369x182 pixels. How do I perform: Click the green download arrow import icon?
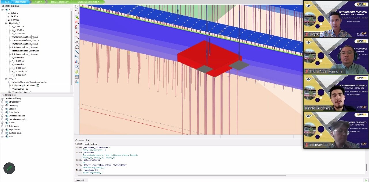[77, 72]
